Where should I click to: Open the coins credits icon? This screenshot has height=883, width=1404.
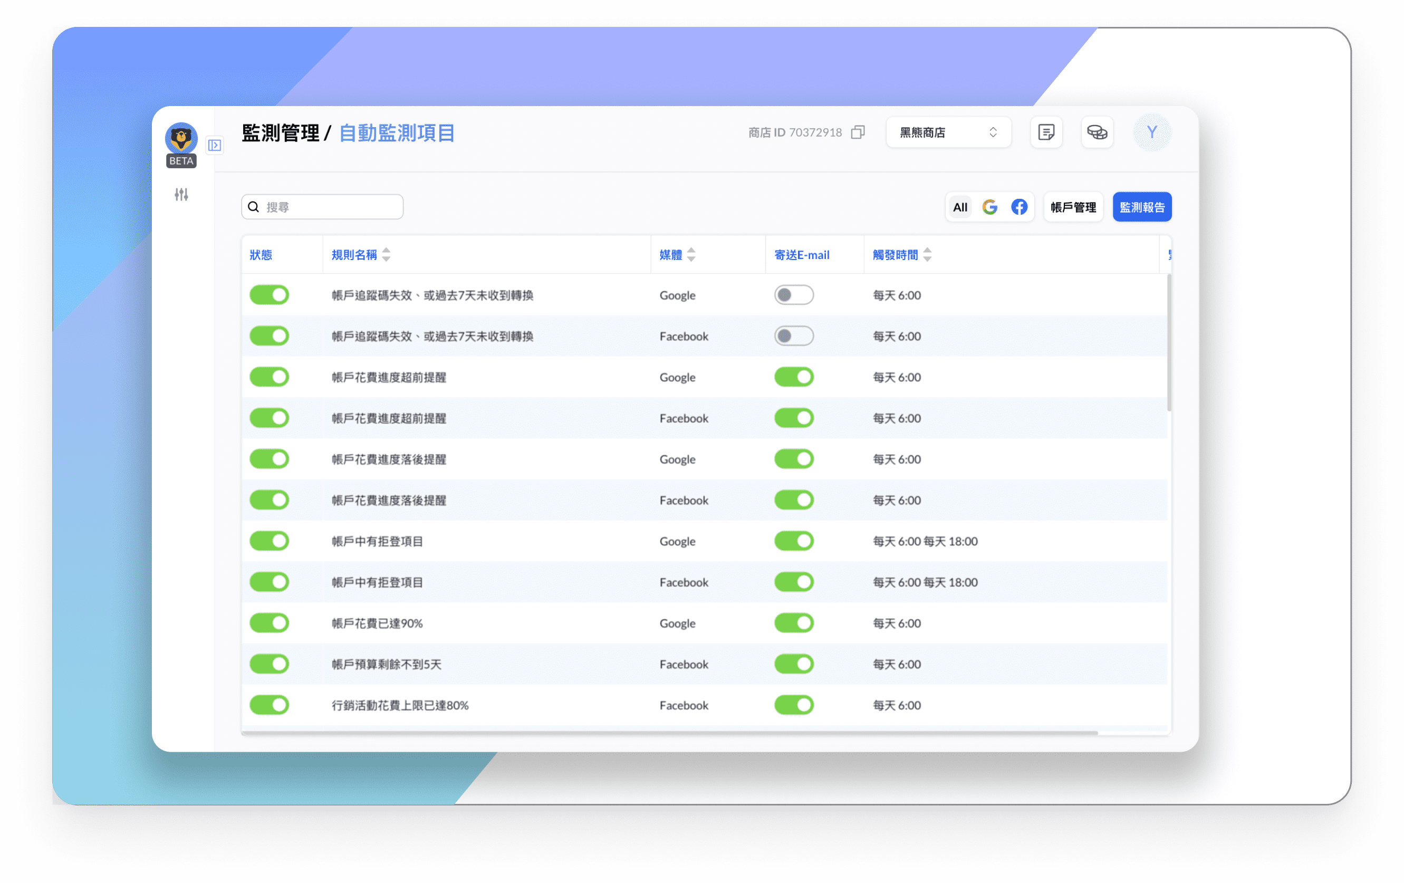tap(1097, 132)
